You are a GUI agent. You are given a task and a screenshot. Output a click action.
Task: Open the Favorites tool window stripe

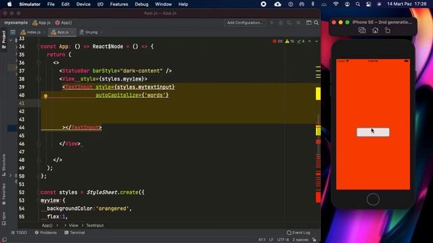[4, 194]
